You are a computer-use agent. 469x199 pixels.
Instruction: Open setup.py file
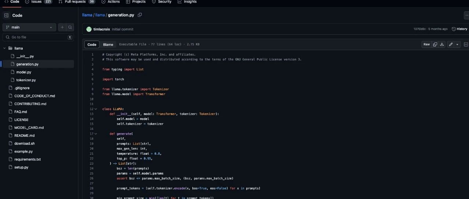point(21,167)
